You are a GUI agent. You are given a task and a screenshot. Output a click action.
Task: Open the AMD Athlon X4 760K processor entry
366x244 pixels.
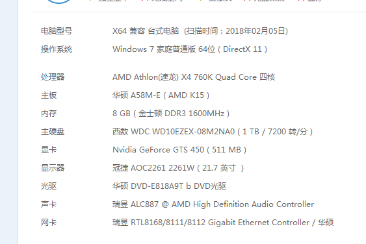point(194,77)
